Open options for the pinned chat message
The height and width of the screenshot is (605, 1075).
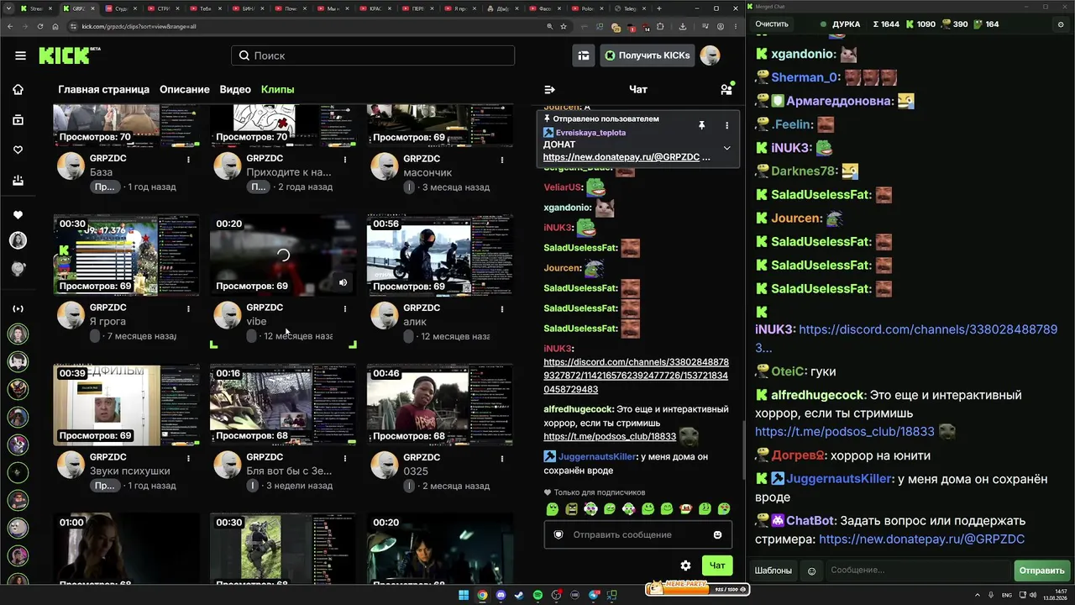(x=726, y=125)
